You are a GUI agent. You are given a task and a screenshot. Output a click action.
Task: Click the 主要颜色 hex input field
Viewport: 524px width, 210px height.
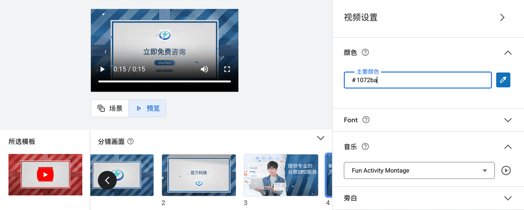(x=418, y=80)
